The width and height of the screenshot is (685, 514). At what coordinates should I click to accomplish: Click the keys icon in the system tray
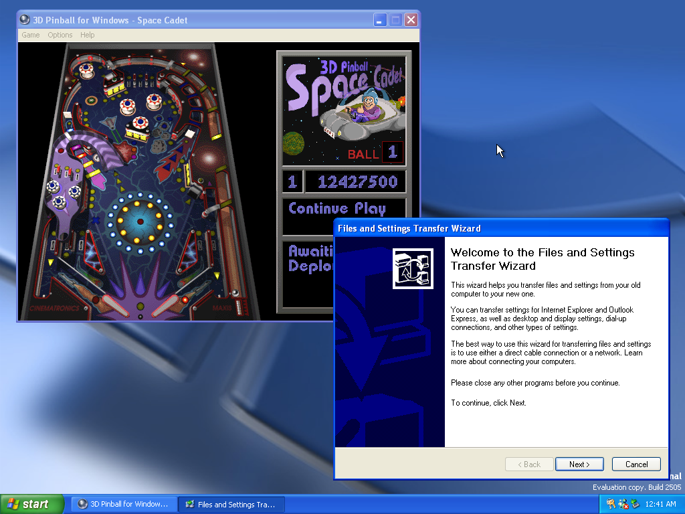click(x=610, y=504)
